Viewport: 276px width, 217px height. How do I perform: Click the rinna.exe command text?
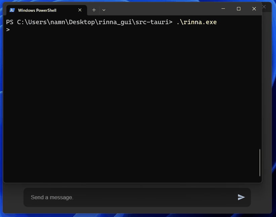tap(196, 22)
